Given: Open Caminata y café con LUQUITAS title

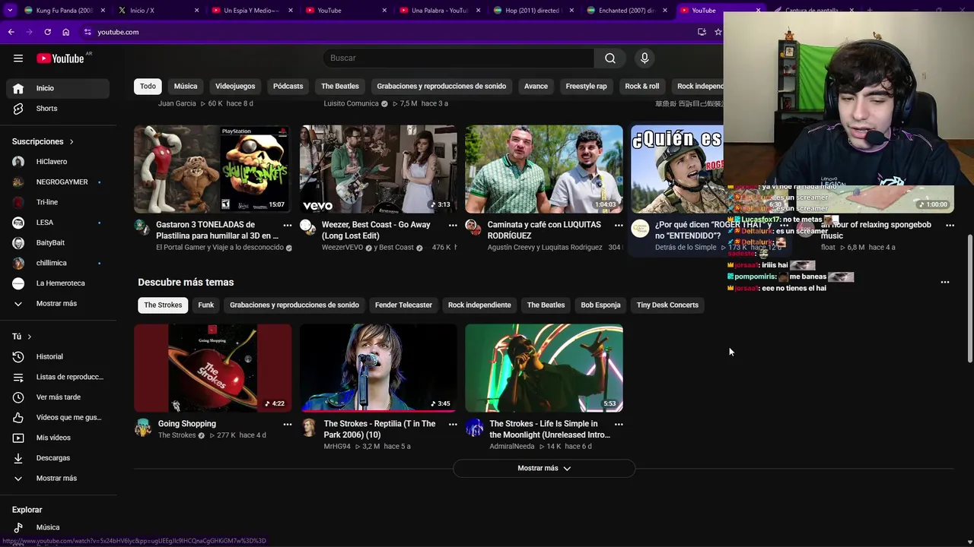Looking at the screenshot, I should [544, 230].
